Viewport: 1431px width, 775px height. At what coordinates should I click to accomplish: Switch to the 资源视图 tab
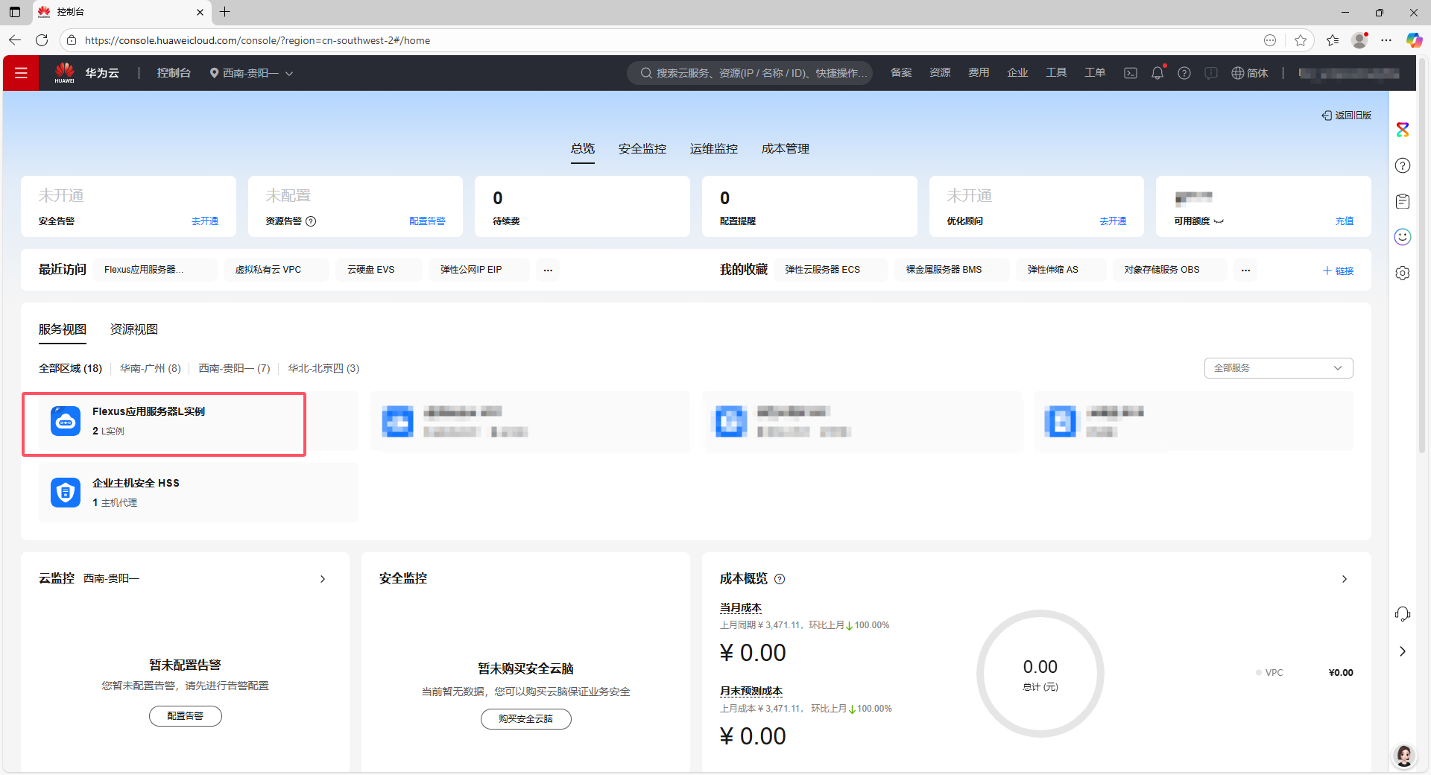click(133, 329)
